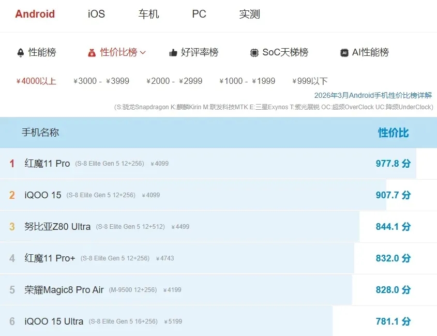Click the AI icon beside AI性能榜
Image resolution: width=437 pixels, height=336 pixels.
click(344, 52)
